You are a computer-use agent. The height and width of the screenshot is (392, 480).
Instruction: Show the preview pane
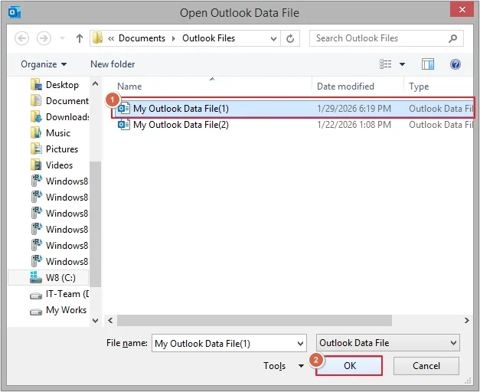(428, 64)
